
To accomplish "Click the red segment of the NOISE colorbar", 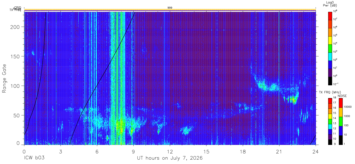I will coord(340,103).
